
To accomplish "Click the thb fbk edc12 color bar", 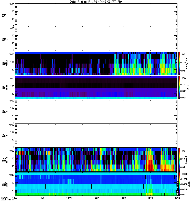I will [179, 63].
